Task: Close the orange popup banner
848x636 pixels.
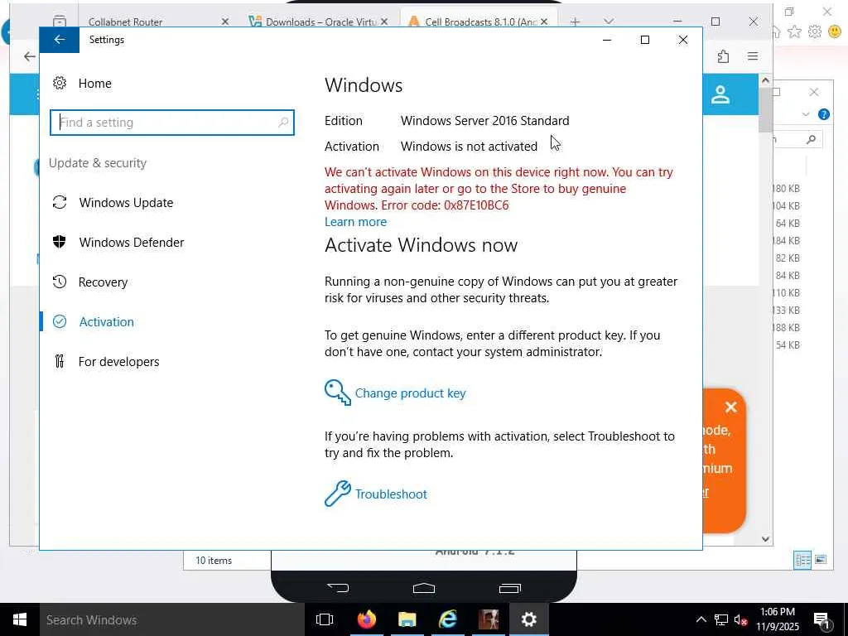Action: (x=730, y=407)
